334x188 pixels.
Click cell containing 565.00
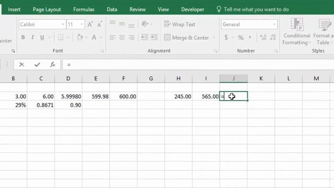[x=206, y=96]
